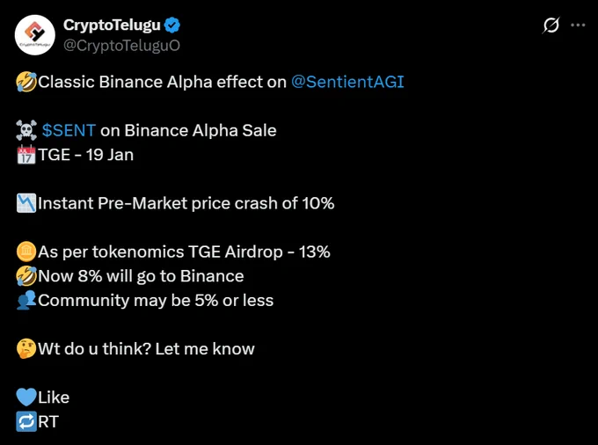
Task: Open the @SentientAGI mention link
Action: (347, 82)
